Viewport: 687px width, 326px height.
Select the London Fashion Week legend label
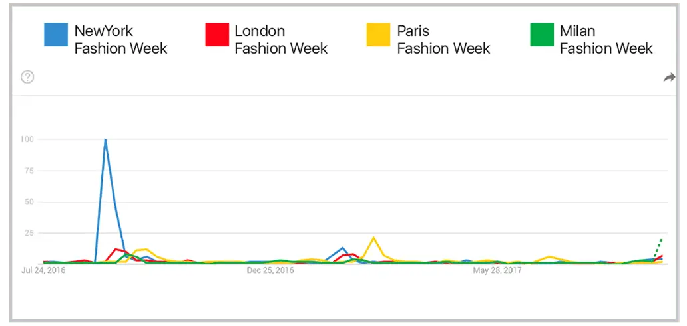(x=281, y=40)
